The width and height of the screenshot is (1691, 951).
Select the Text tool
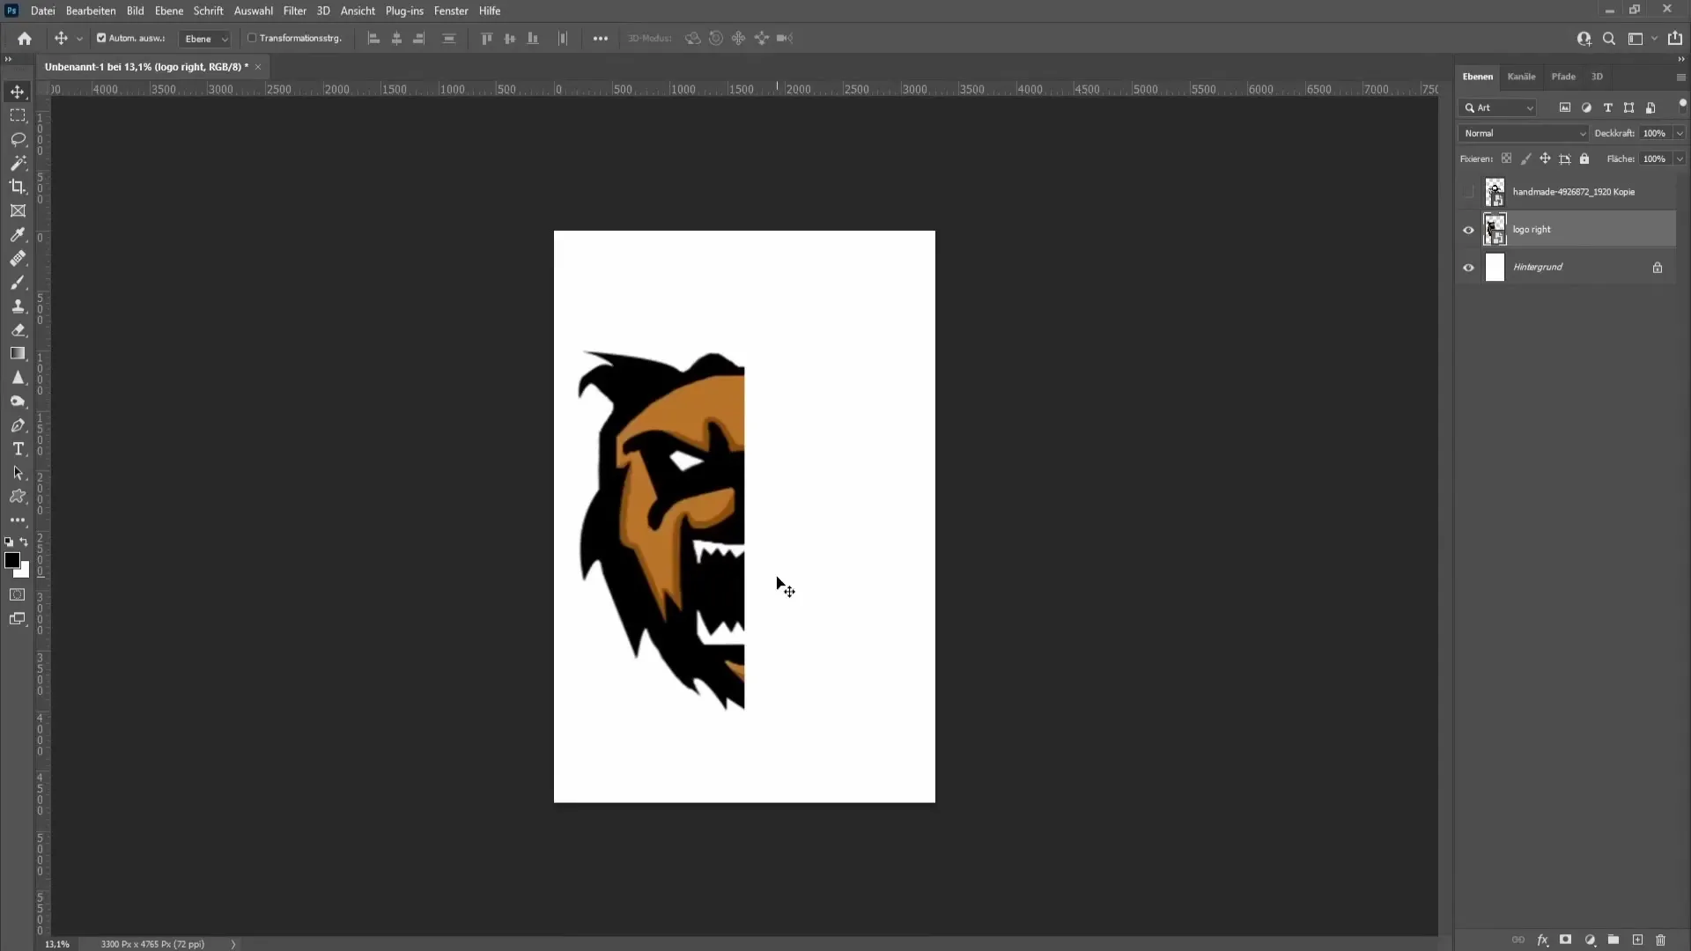pyautogui.click(x=18, y=449)
